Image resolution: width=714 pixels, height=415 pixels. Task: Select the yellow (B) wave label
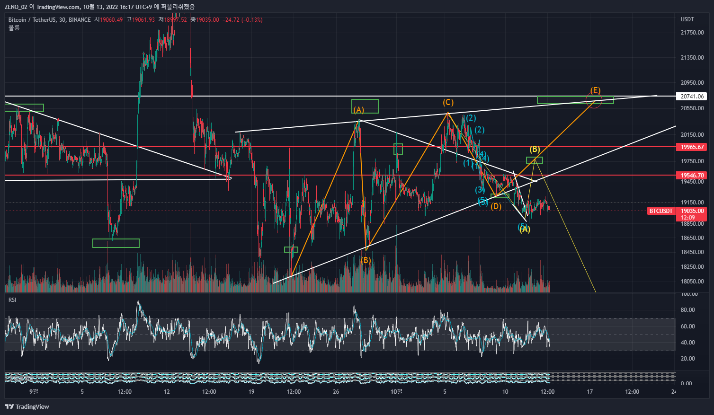(535, 150)
